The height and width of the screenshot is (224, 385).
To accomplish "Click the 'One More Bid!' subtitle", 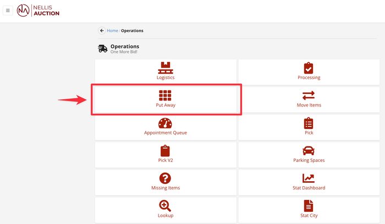I will click(124, 52).
